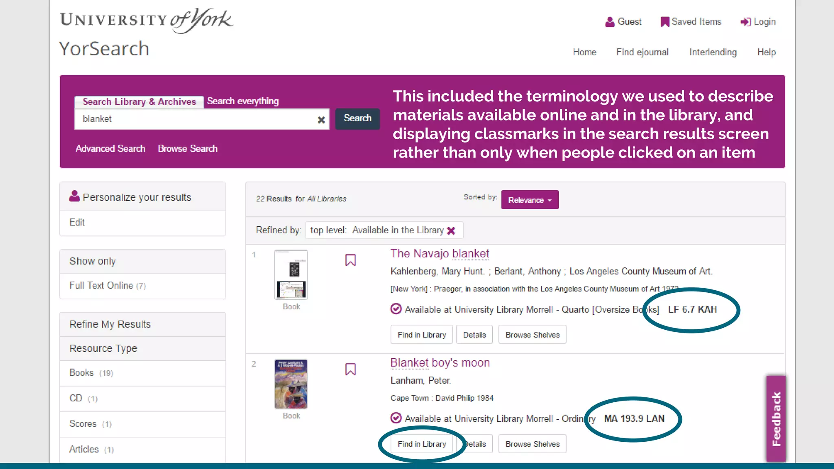The height and width of the screenshot is (469, 834).
Task: Open the Home menu item
Action: coord(584,52)
